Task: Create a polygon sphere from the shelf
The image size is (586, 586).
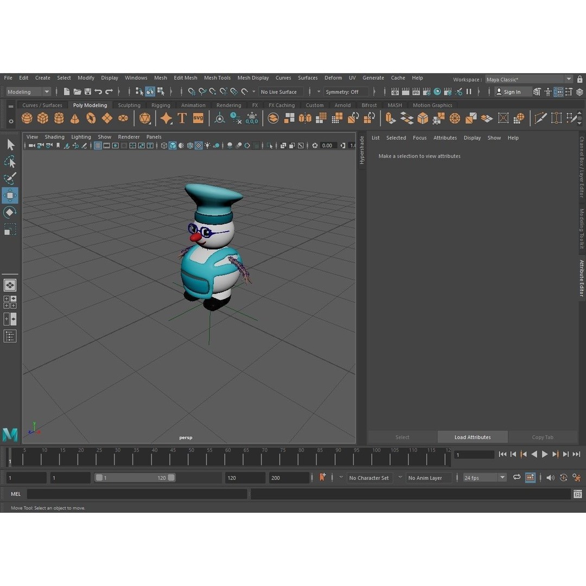Action: point(26,118)
